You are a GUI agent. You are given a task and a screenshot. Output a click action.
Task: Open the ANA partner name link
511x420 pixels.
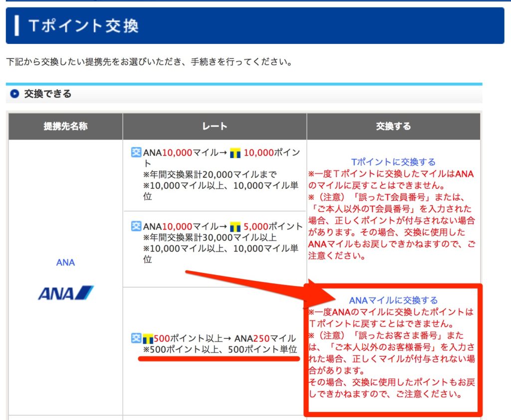pos(65,262)
